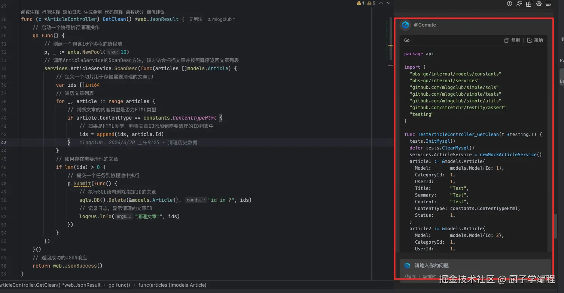Open Comate settings gear
This screenshot has height=293, width=564.
pyautogui.click(x=539, y=4)
